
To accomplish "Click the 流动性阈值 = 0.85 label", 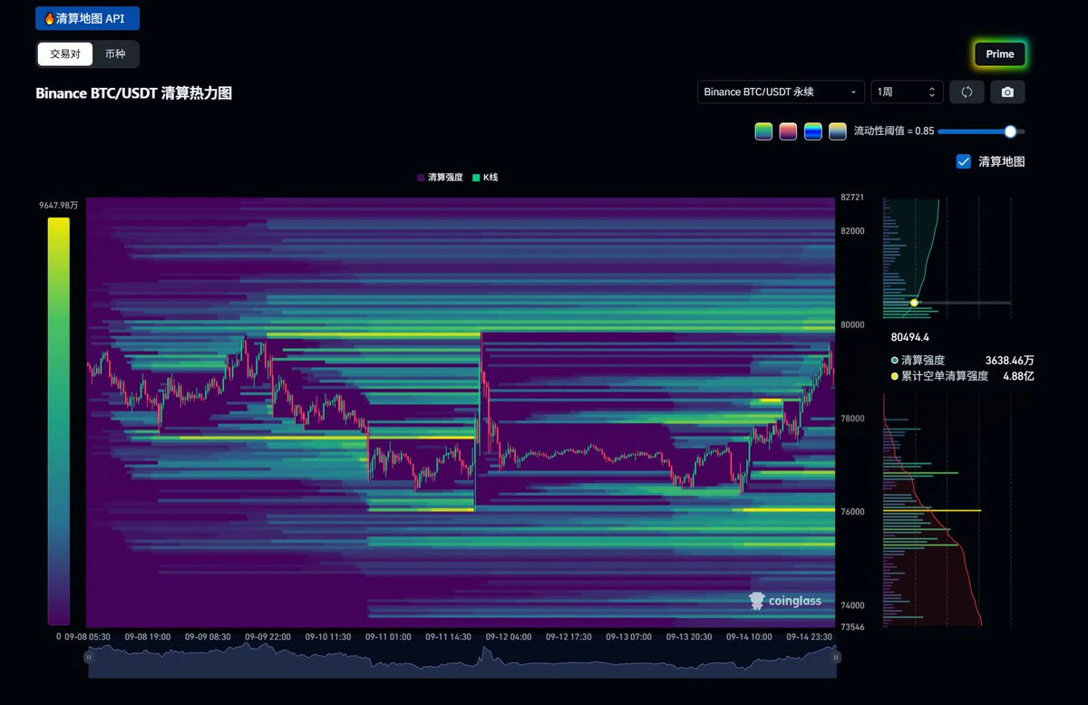I will [x=894, y=131].
